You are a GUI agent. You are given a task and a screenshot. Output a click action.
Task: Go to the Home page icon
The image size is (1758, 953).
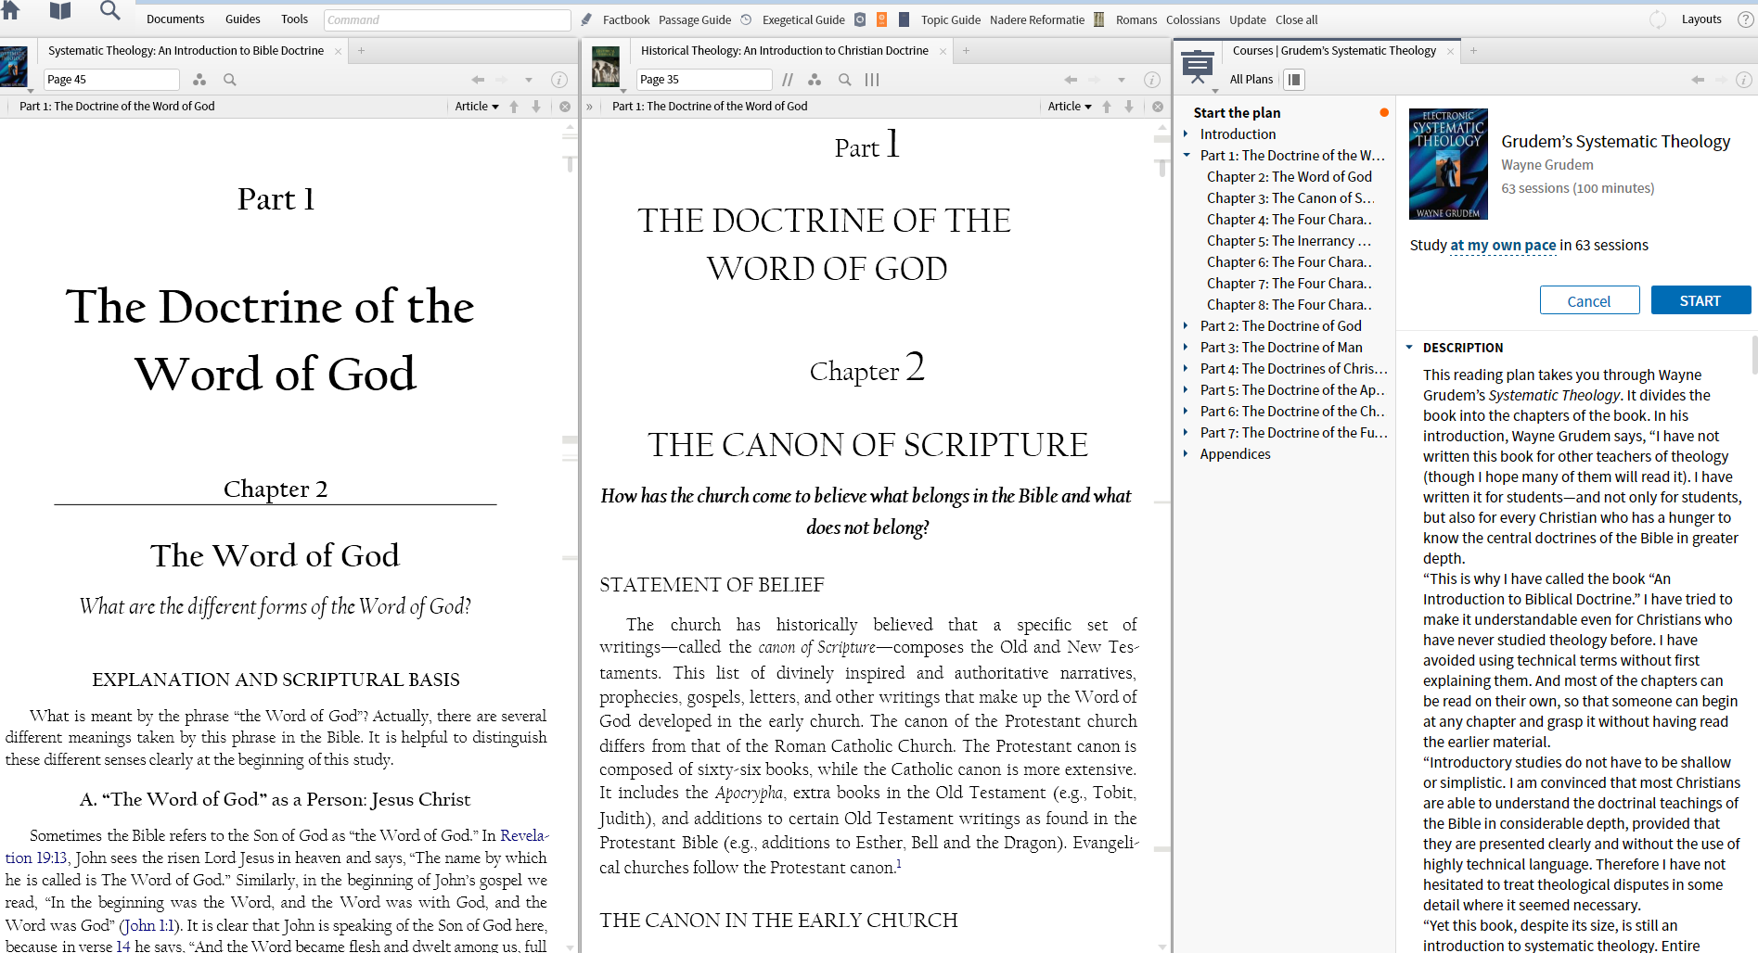coord(10,11)
